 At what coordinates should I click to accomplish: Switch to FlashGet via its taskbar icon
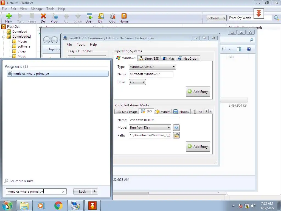coord(92,206)
